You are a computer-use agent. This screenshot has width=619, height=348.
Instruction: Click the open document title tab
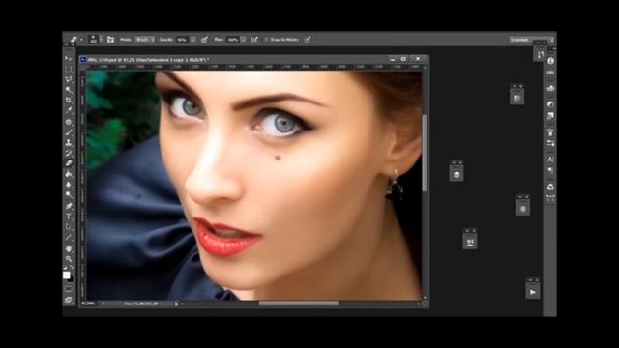coord(148,60)
